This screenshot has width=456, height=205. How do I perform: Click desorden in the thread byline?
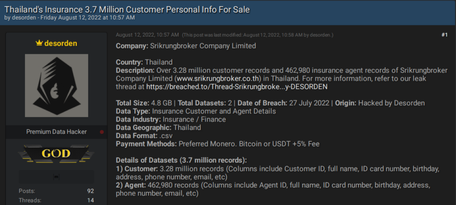click(x=25, y=18)
